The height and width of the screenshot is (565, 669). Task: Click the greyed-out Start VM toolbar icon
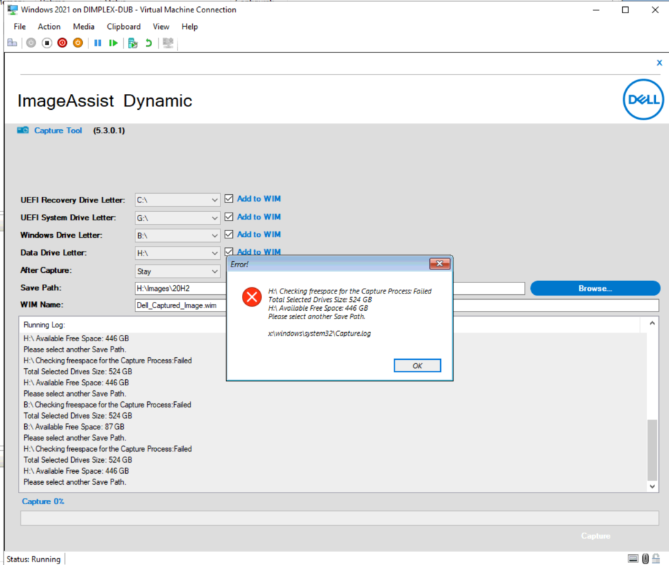[31, 43]
